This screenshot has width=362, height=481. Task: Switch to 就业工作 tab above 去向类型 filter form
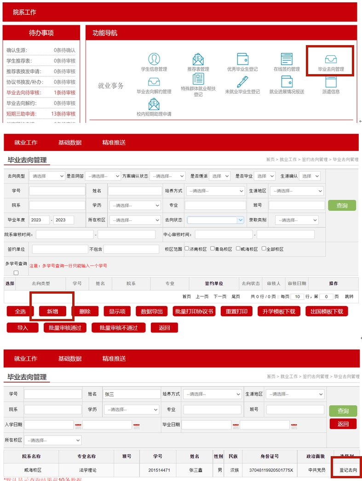coord(26,142)
